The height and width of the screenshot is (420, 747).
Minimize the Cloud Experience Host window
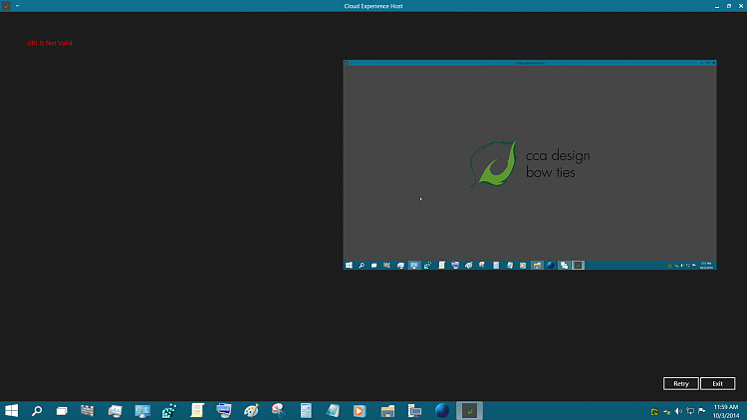pyautogui.click(x=716, y=6)
